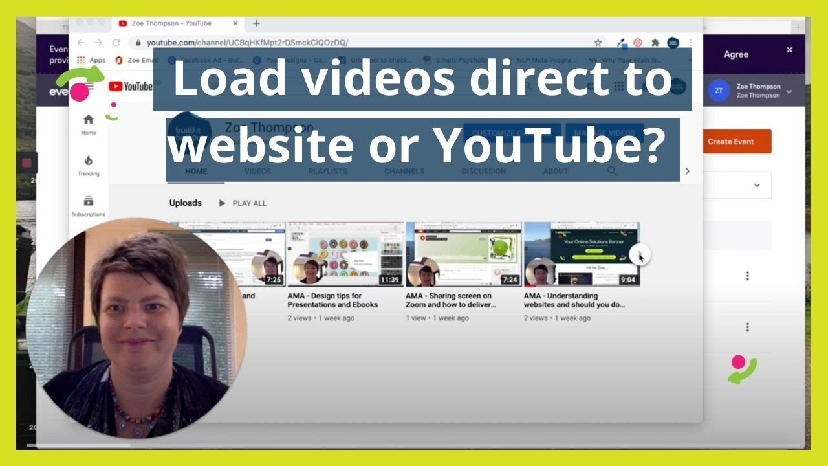Select the channel HOME tab

[x=196, y=172]
